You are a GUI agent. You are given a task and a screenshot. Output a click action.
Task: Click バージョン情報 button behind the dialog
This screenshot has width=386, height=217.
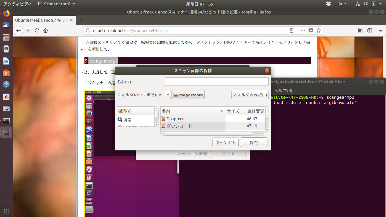coord(192,153)
